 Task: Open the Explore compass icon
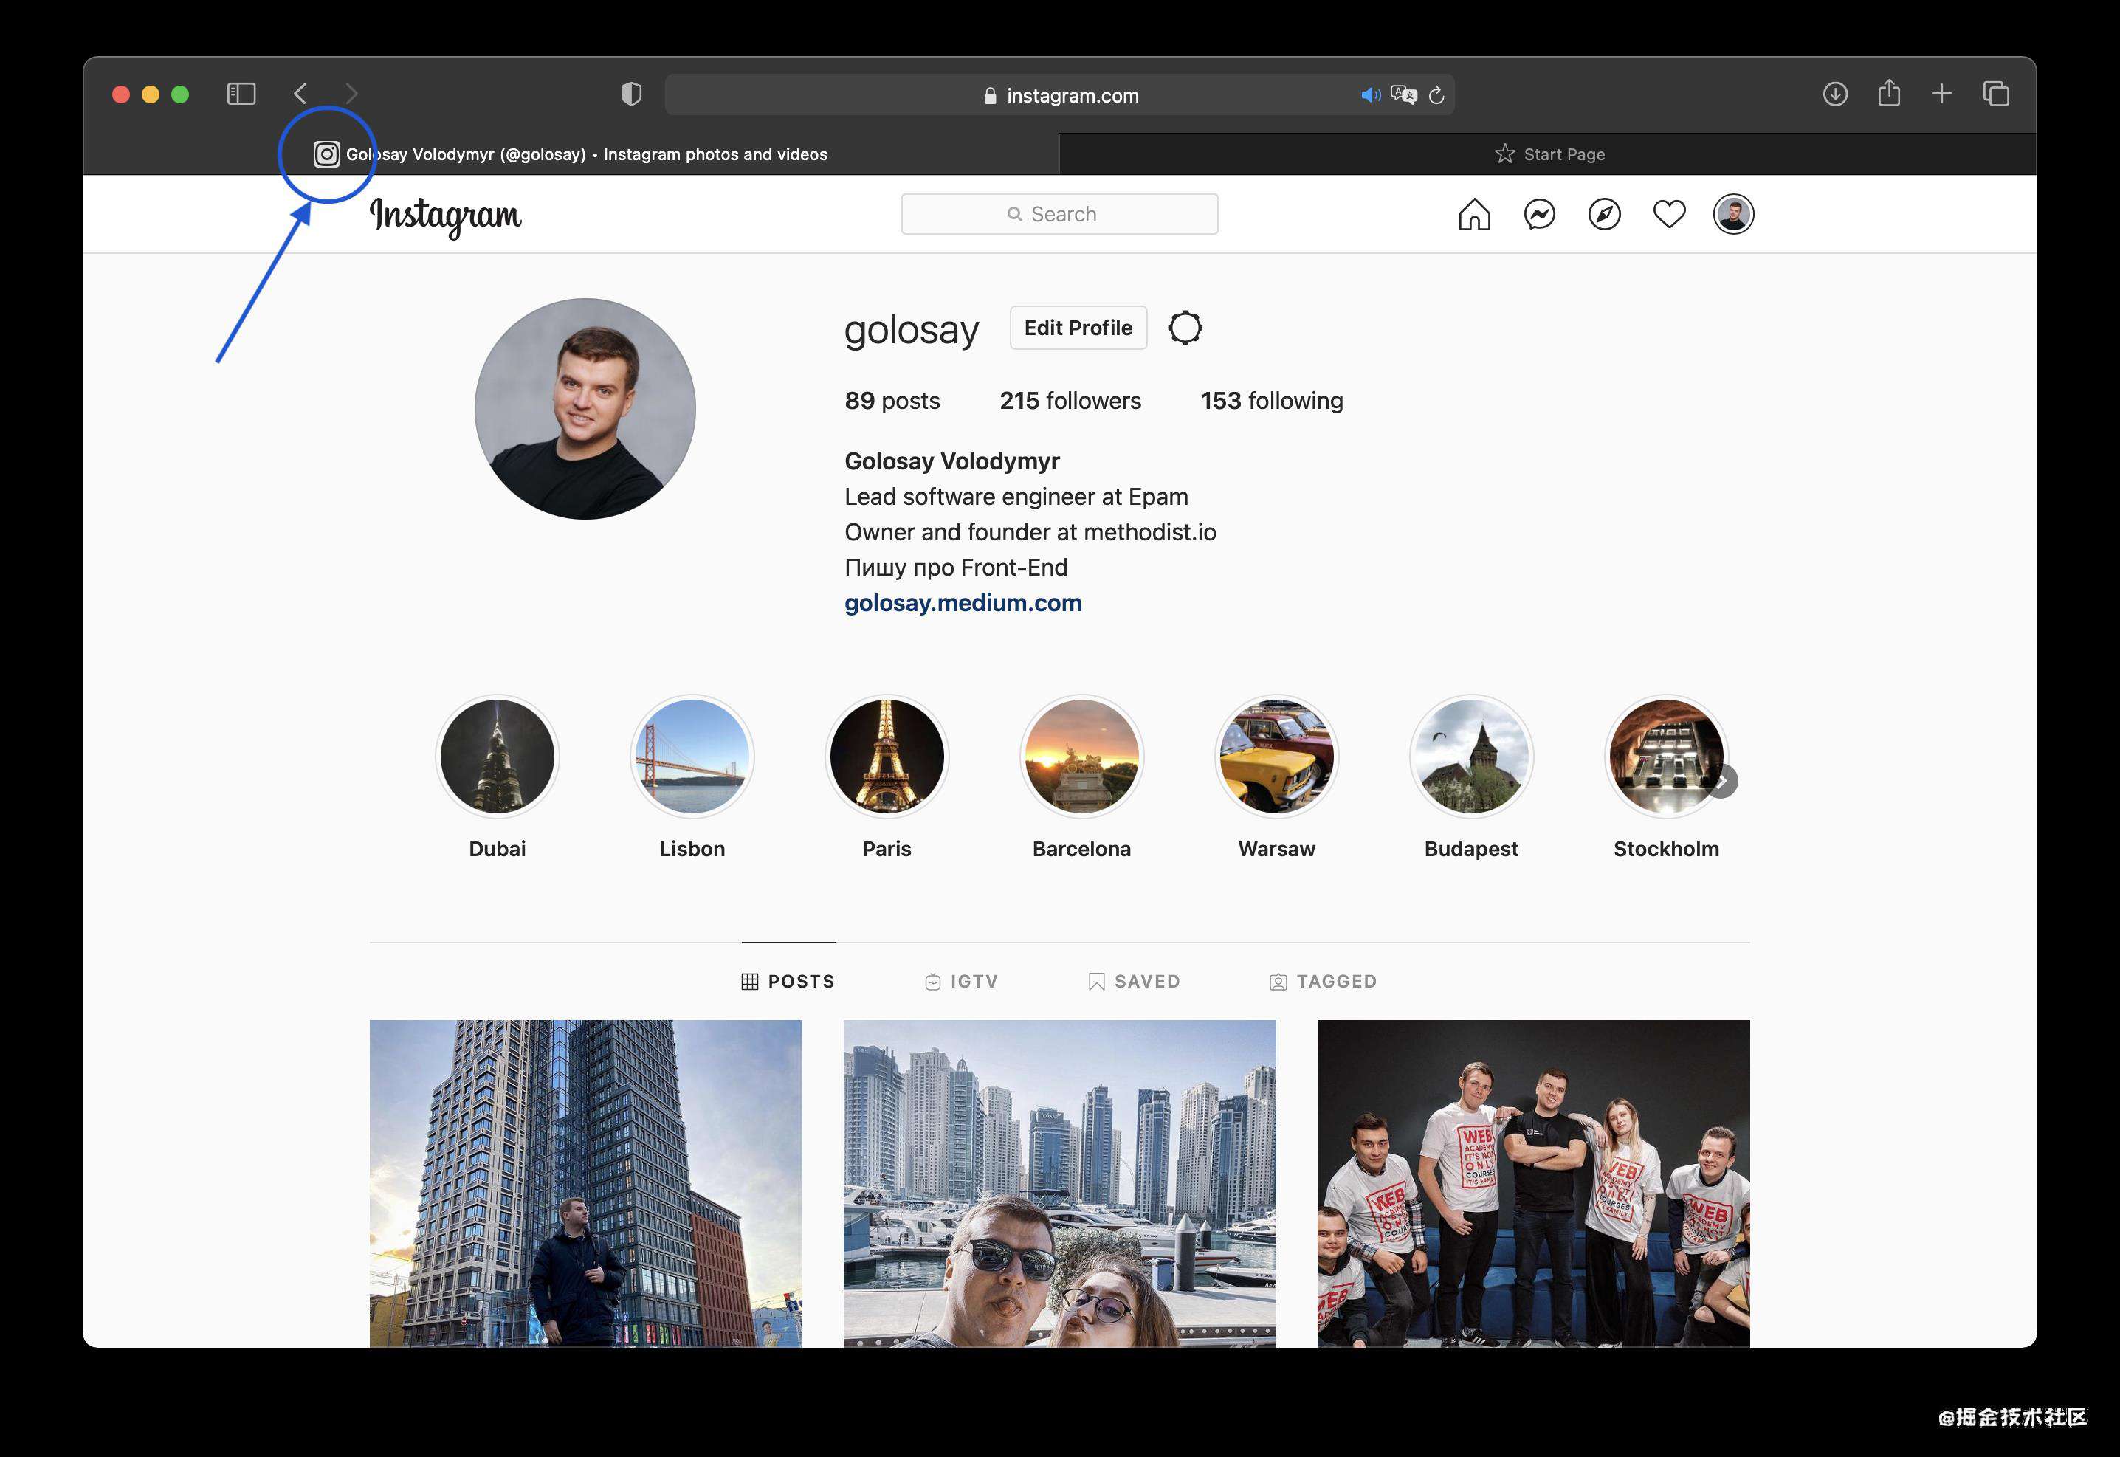point(1604,215)
